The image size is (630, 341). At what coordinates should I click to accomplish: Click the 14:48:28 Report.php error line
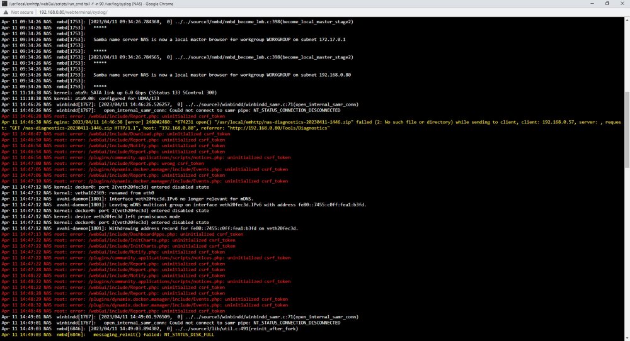(x=113, y=293)
